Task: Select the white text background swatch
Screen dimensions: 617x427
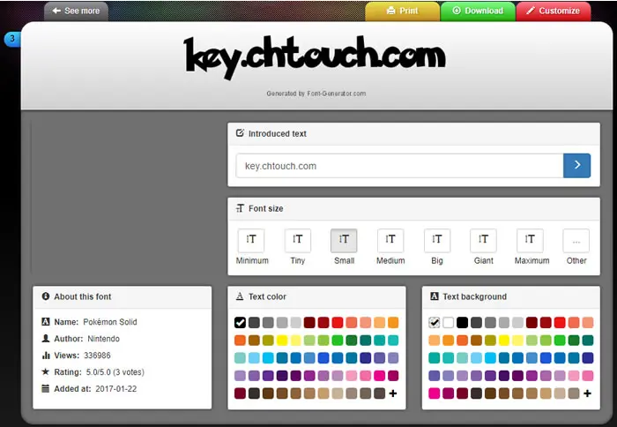Action: coord(448,323)
